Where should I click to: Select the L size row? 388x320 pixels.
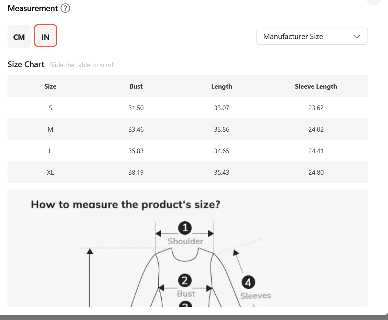click(187, 151)
